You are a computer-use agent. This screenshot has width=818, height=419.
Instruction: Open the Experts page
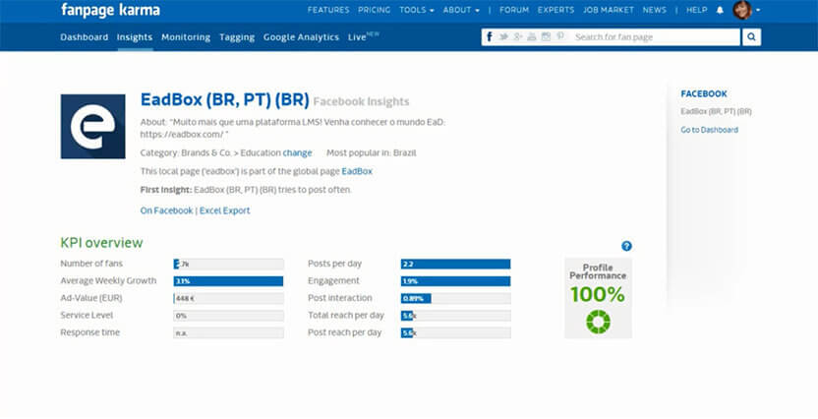555,10
